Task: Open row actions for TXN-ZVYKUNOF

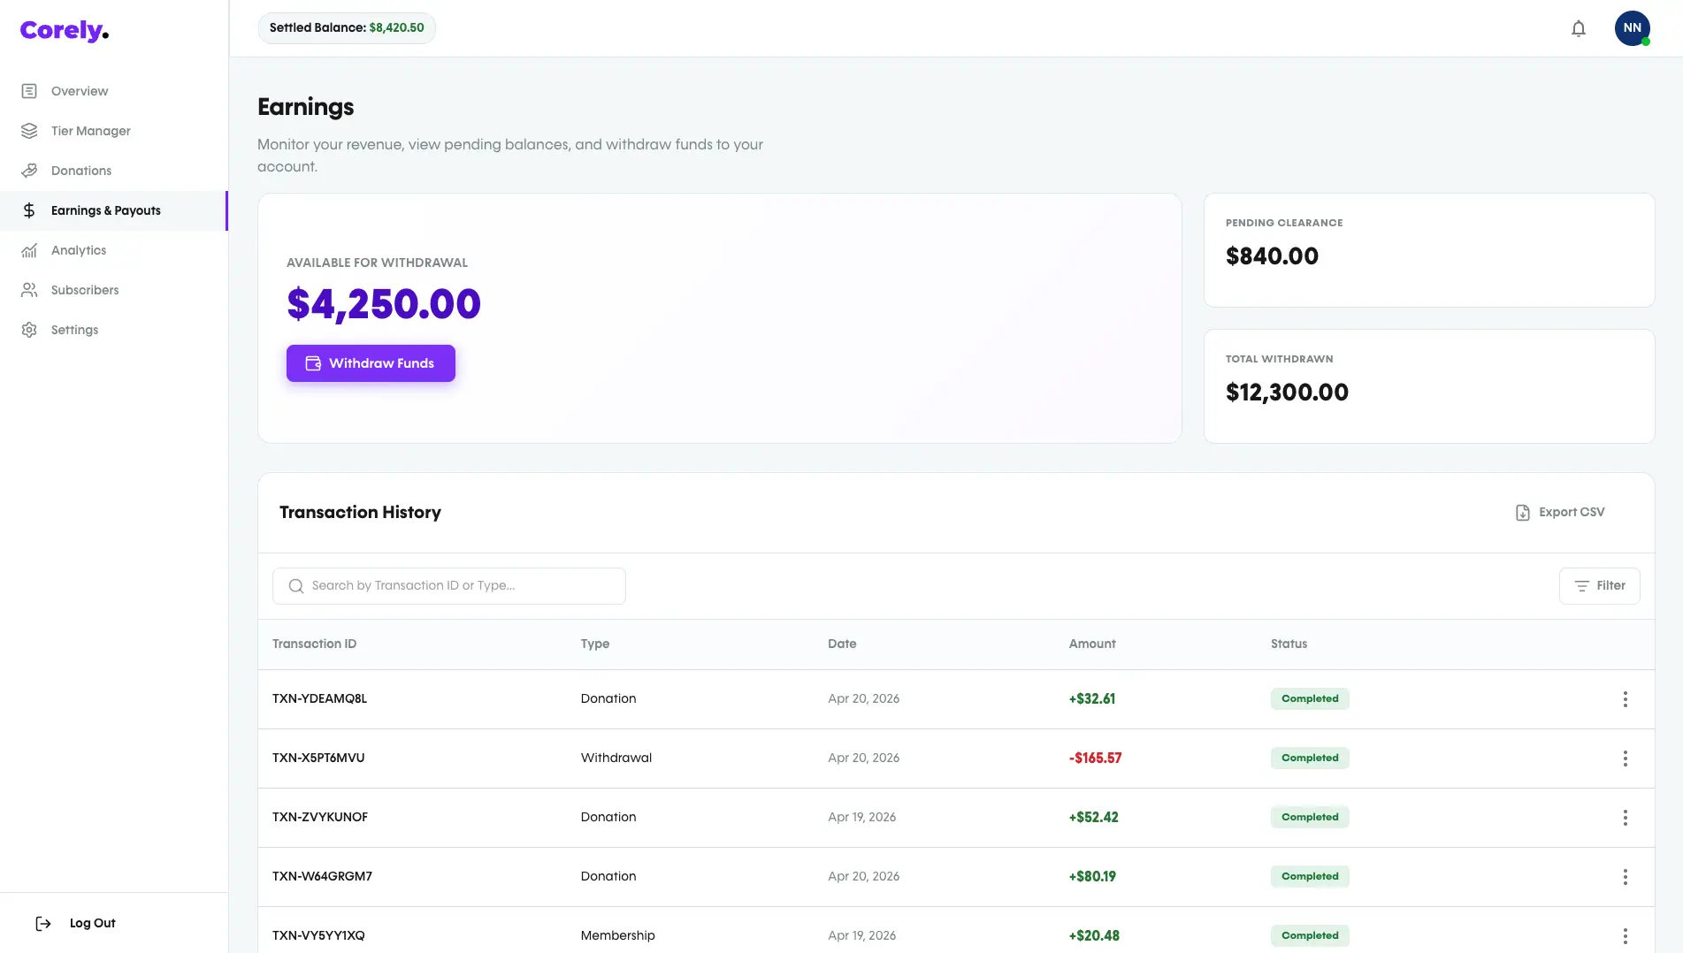Action: [x=1625, y=818]
